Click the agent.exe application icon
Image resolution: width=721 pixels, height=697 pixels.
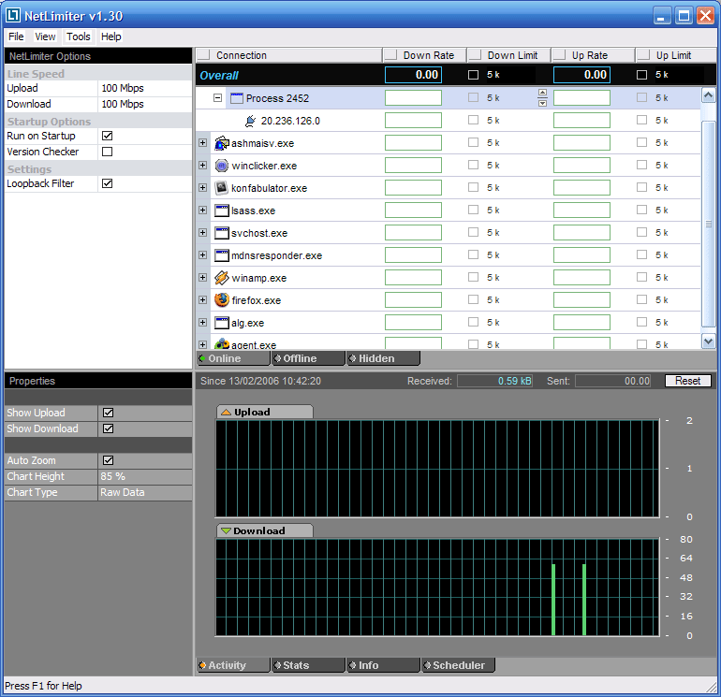point(222,343)
